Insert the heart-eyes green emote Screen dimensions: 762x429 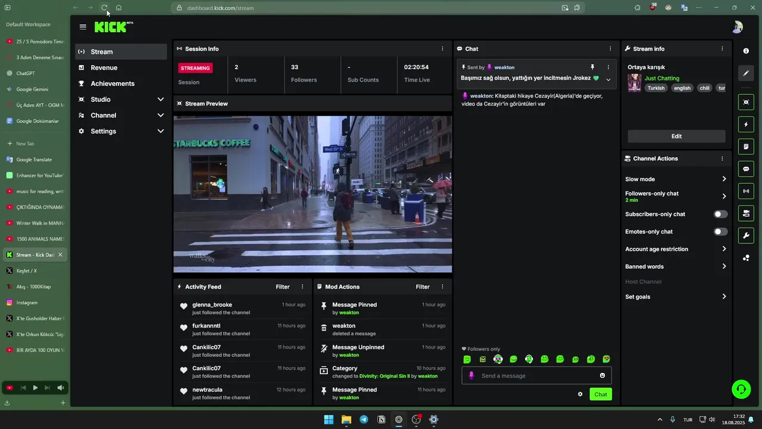[x=606, y=359]
